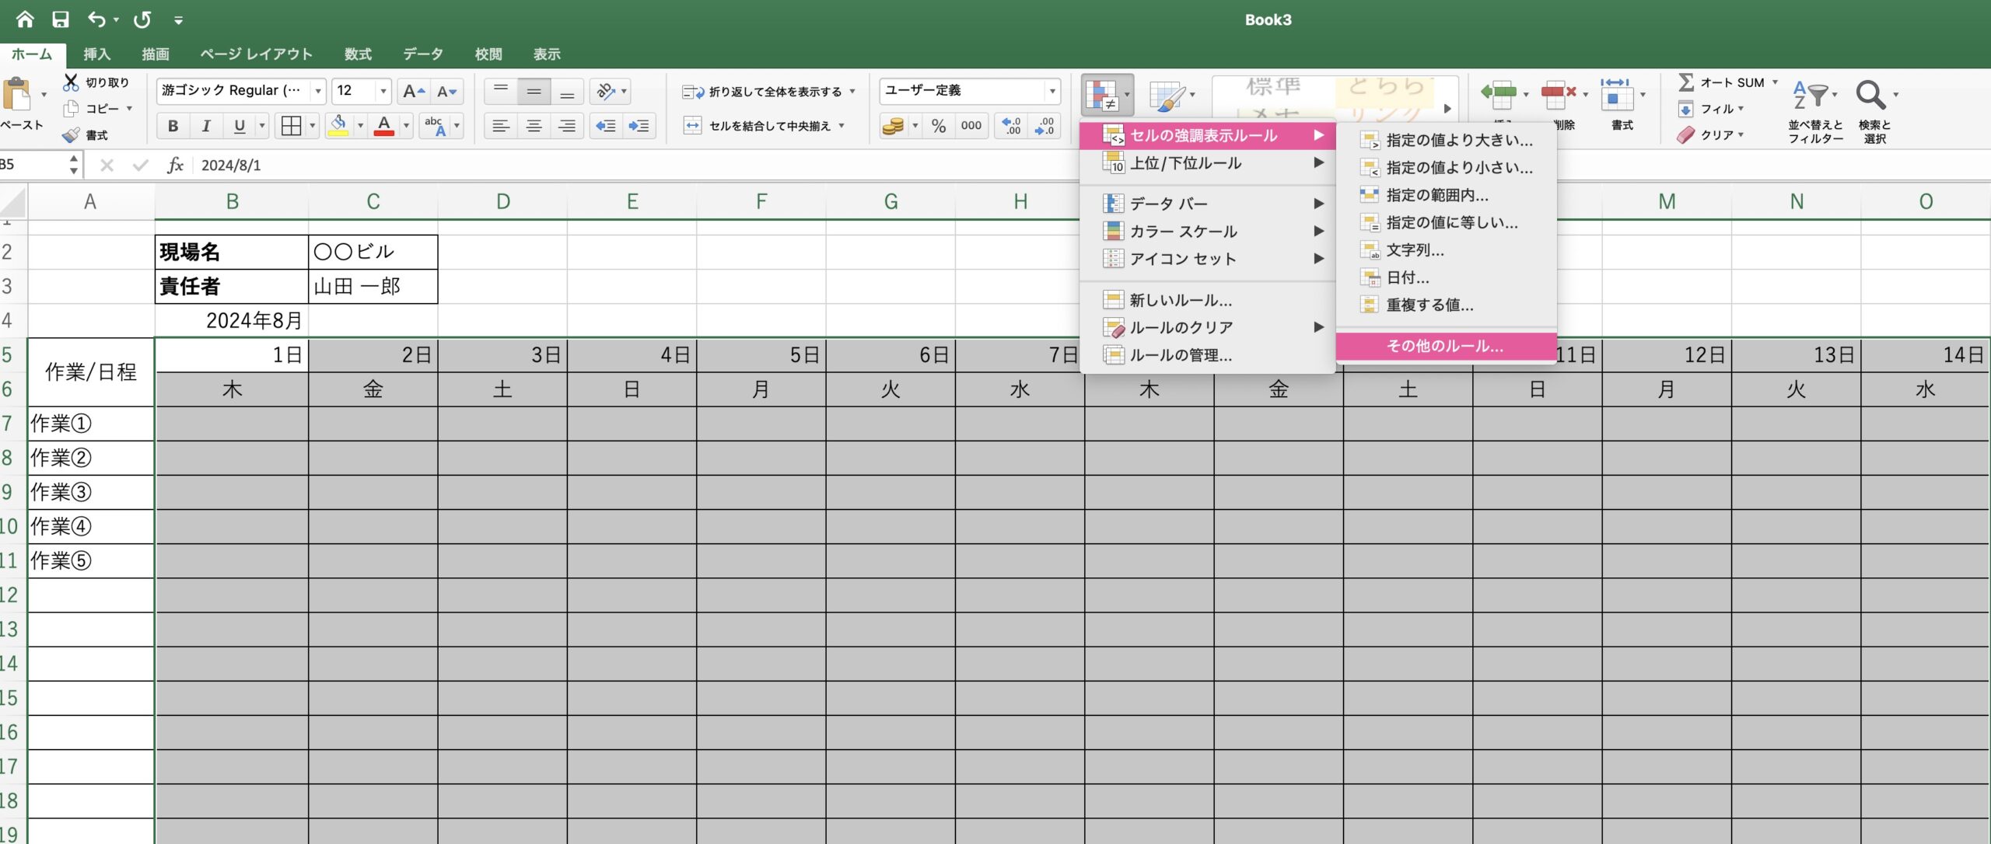Activate the format painter 書式 brush
Screen dimensions: 1991x844
click(71, 134)
